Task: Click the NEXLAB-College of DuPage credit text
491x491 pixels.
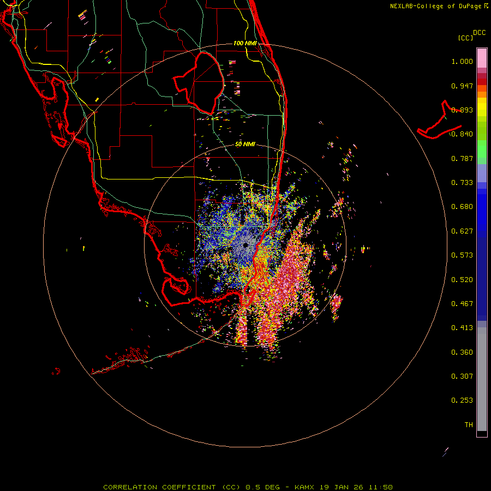Action: (439, 6)
